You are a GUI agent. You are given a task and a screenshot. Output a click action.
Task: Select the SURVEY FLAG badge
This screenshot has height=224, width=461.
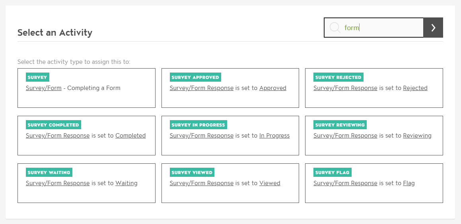[332, 172]
